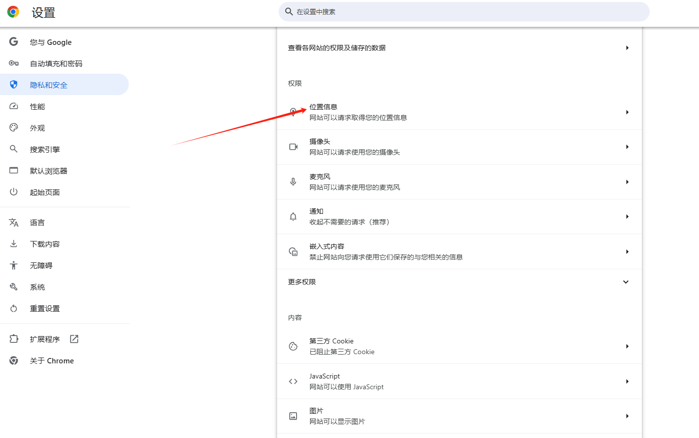This screenshot has width=699, height=438.
Task: Click the image icon in the 图片 row
Action: click(x=293, y=416)
